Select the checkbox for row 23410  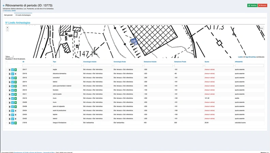click(x=6, y=98)
